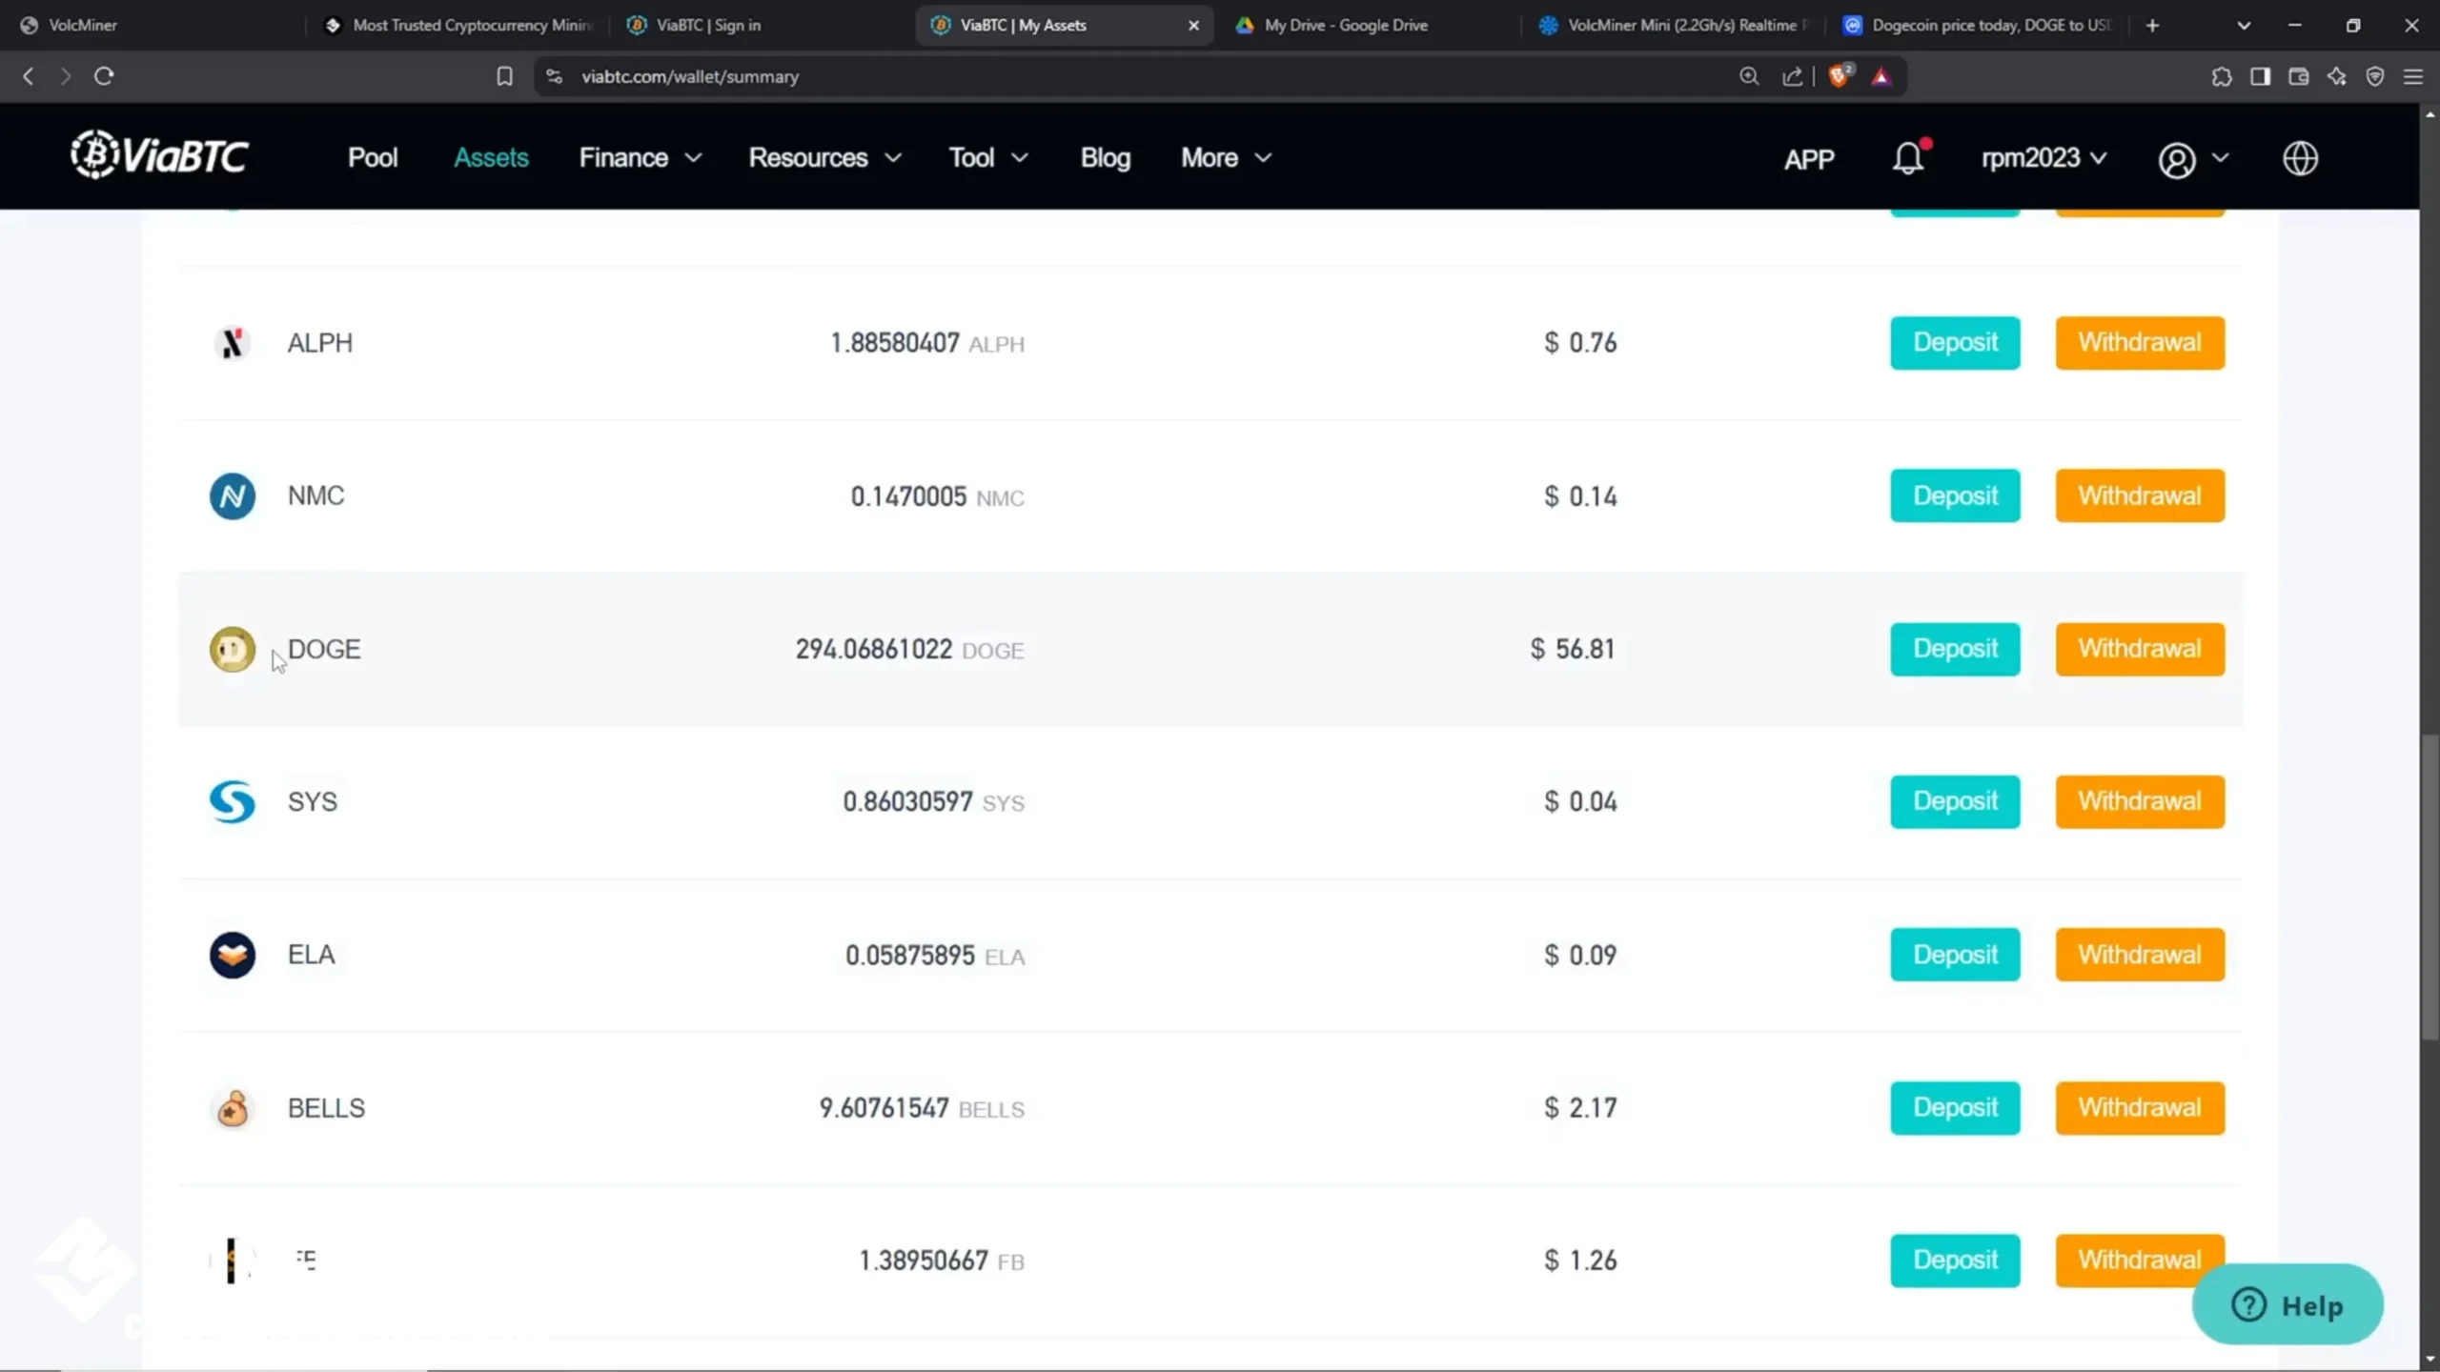Screen dimensions: 2440x1372
Task: Withdraw BELLS
Action: click(x=2140, y=1108)
